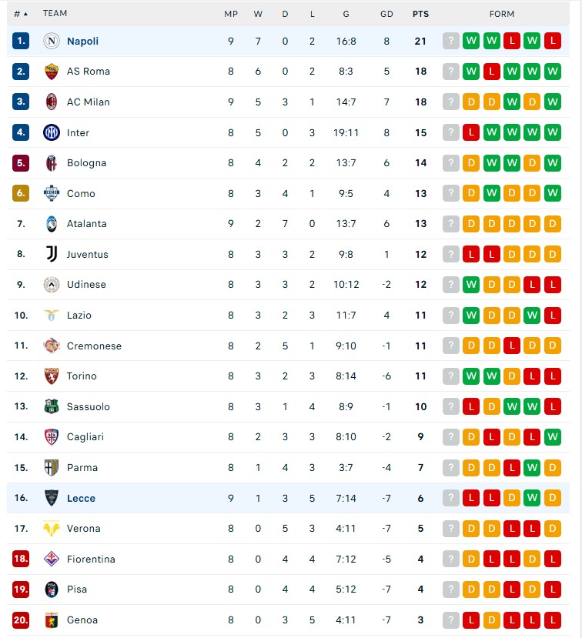Select the Fiorentina crest
The height and width of the screenshot is (638, 582).
tap(52, 559)
